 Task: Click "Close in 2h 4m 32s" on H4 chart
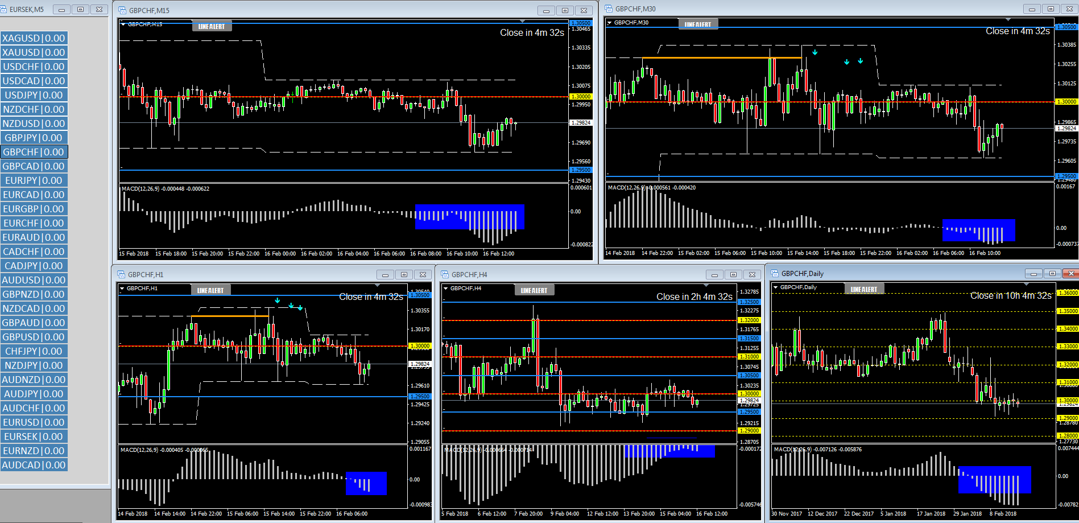click(694, 296)
